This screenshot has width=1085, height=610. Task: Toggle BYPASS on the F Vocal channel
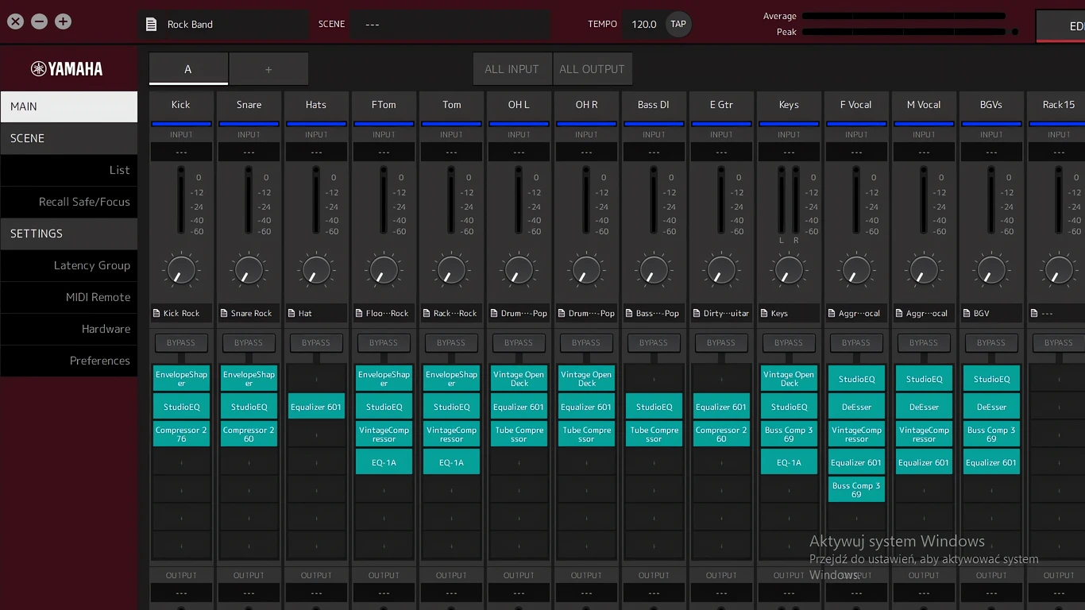pyautogui.click(x=856, y=343)
